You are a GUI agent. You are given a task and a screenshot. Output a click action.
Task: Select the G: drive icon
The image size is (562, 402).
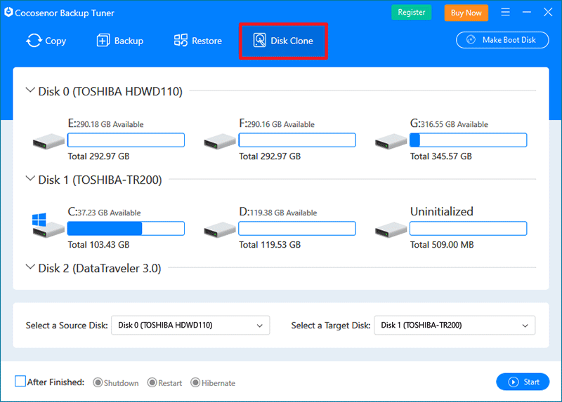391,142
